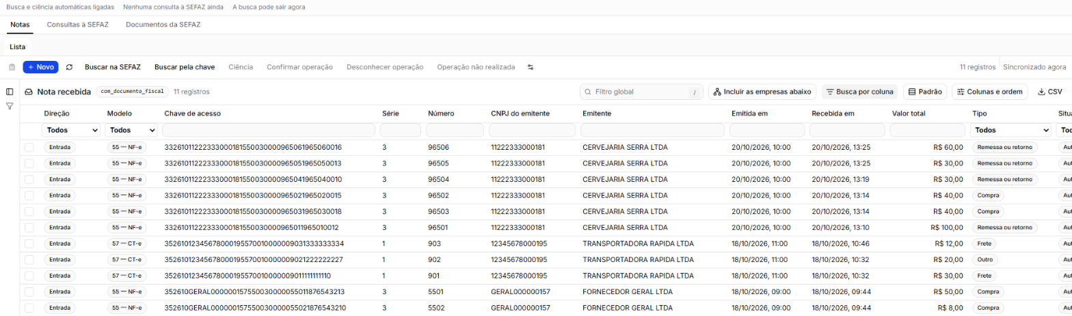Switch to the Notas tab
The image size is (1072, 316).
click(x=21, y=25)
